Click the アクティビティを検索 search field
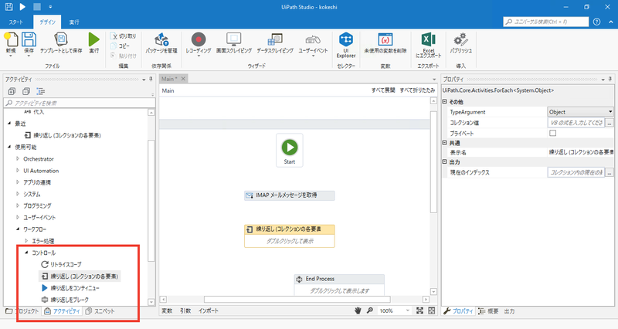The image size is (618, 329). 80,103
